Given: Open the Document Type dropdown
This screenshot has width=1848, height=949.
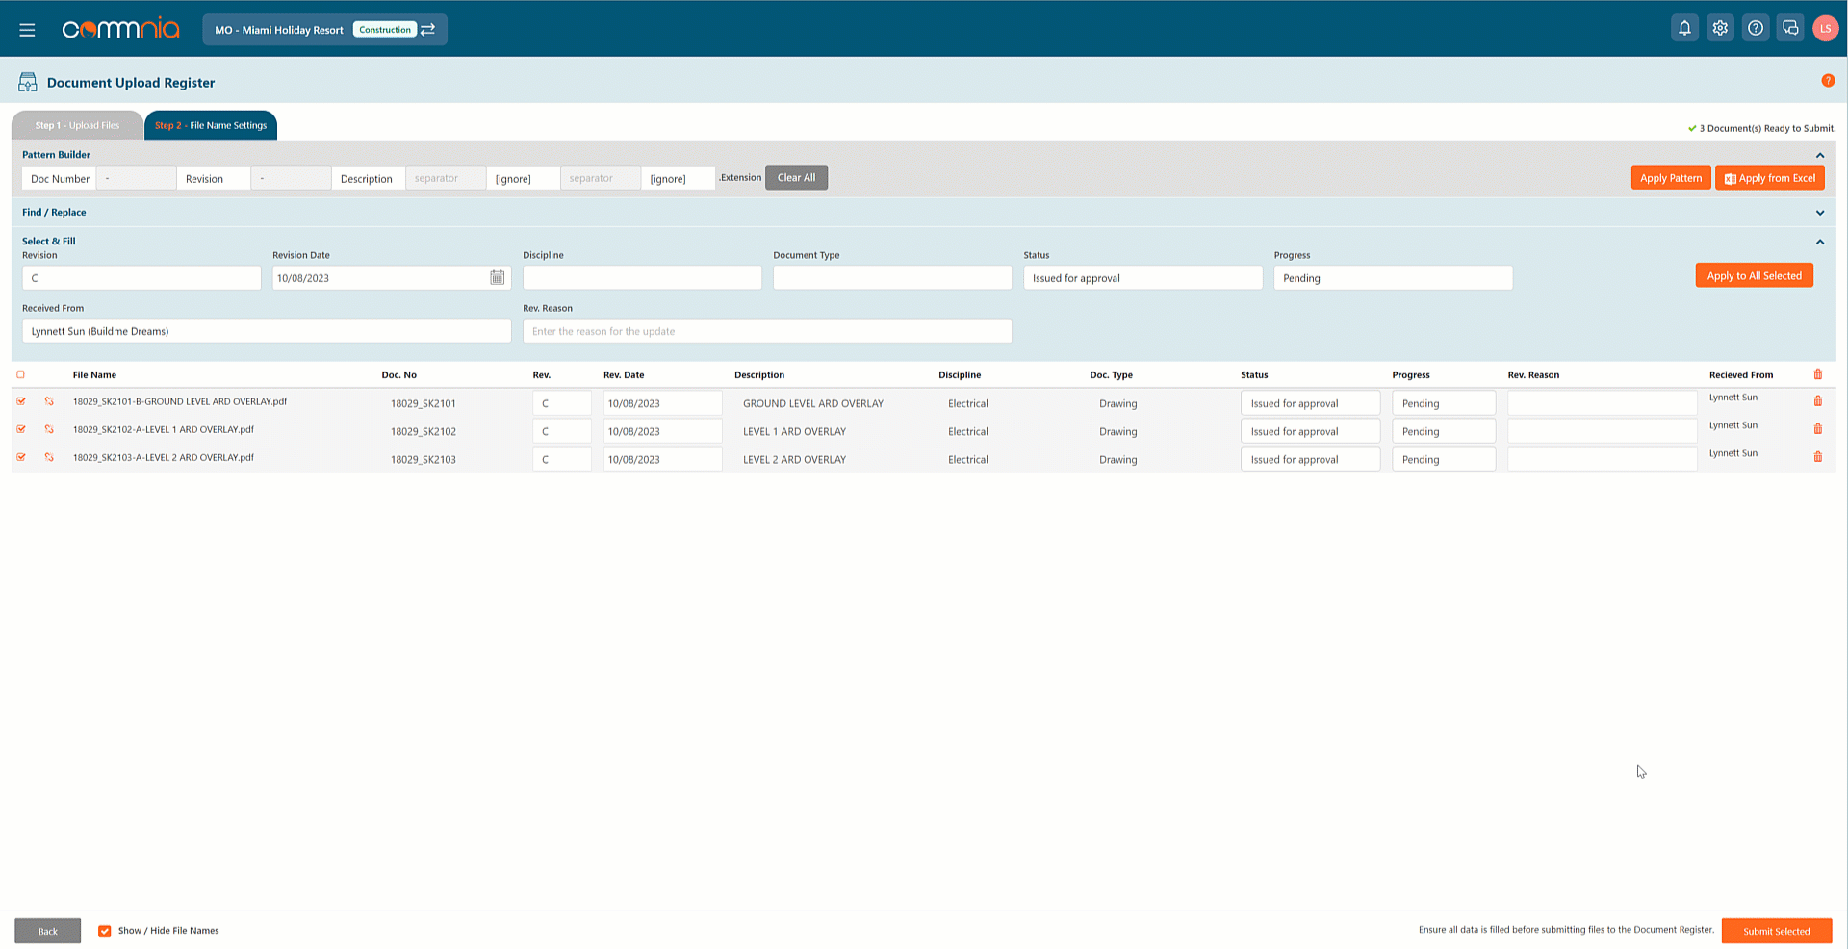Looking at the screenshot, I should coord(892,278).
